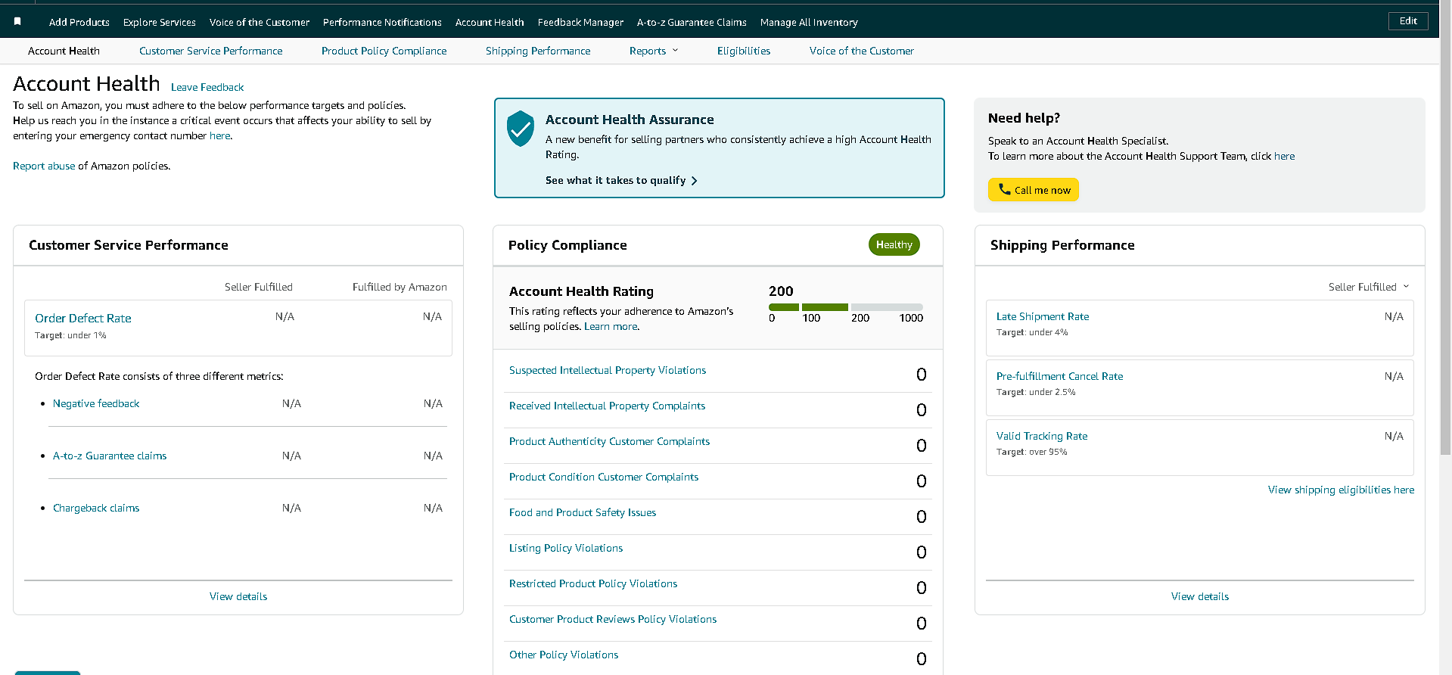The height and width of the screenshot is (675, 1452).
Task: Open Restricted Product Policy Violations
Action: click(x=593, y=583)
